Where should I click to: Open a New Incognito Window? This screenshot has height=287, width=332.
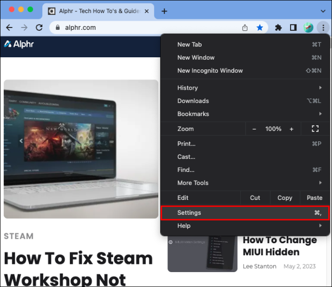(x=245, y=71)
